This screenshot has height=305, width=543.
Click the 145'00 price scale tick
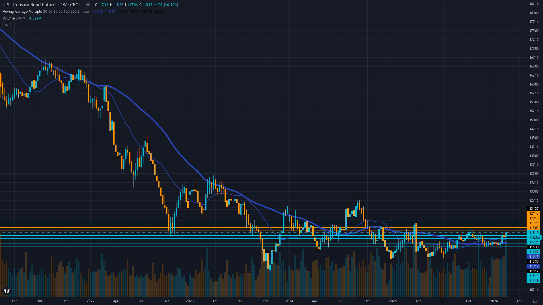click(534, 138)
